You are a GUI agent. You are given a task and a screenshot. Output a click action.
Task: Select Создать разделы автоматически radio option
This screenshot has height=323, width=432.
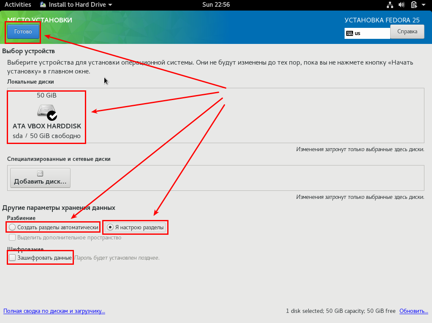pos(13,227)
